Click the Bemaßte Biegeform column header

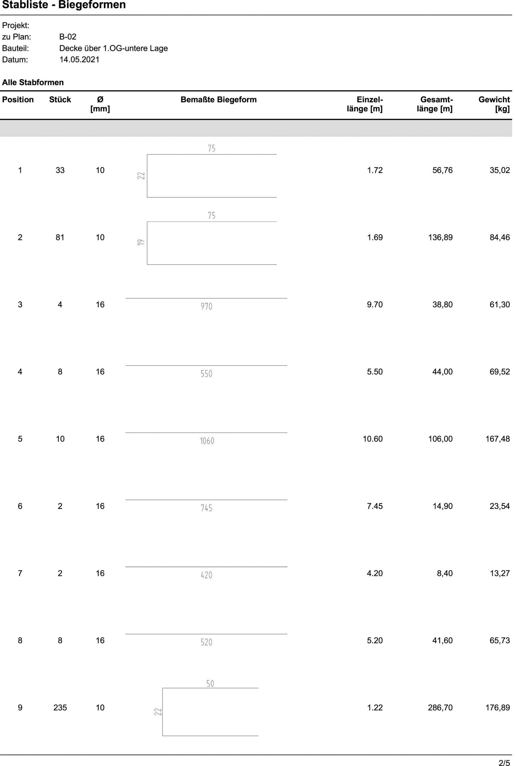[218, 100]
